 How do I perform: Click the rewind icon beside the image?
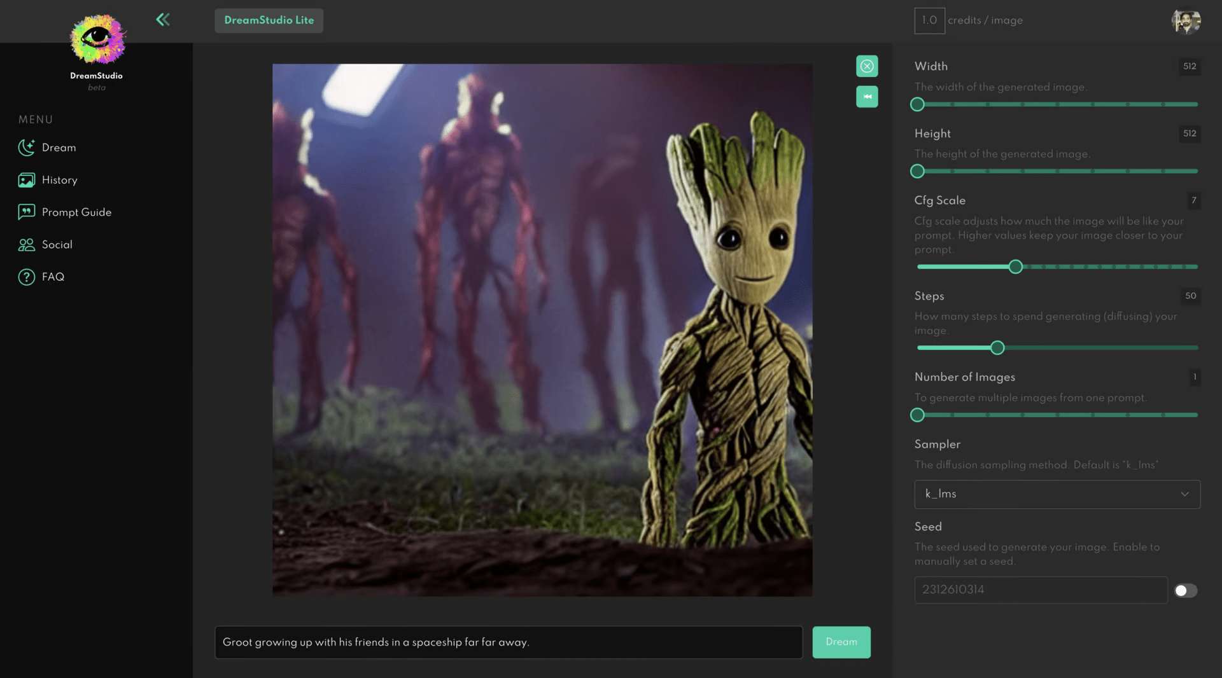coord(866,97)
